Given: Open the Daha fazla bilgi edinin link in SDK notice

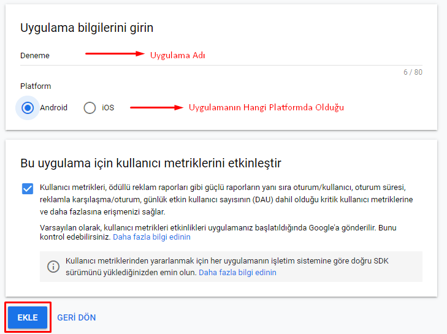Looking at the screenshot, I should (x=237, y=272).
